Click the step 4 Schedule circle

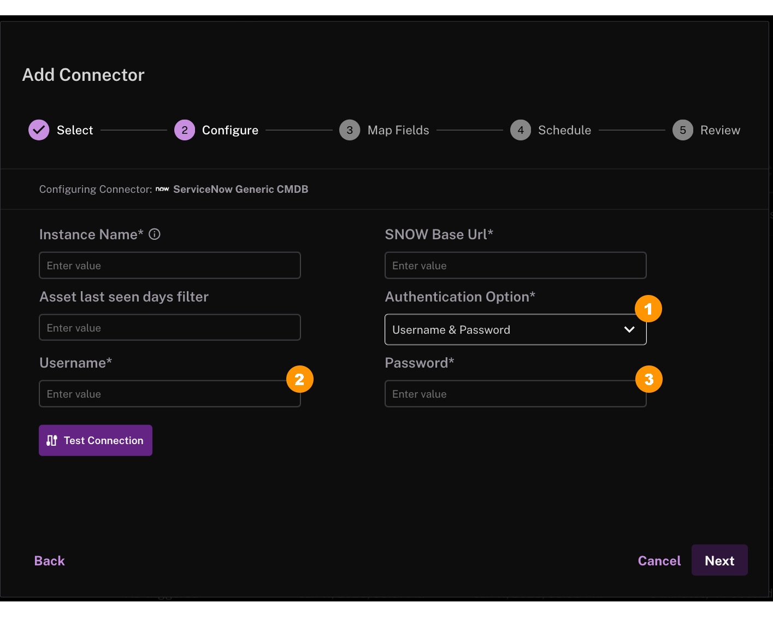pos(521,130)
